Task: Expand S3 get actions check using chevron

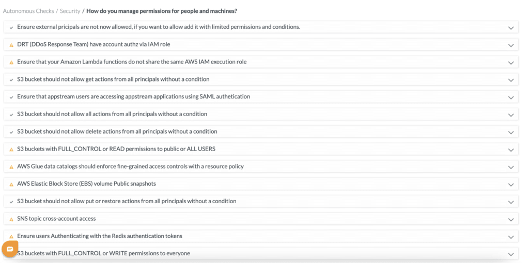Action: tap(510, 80)
